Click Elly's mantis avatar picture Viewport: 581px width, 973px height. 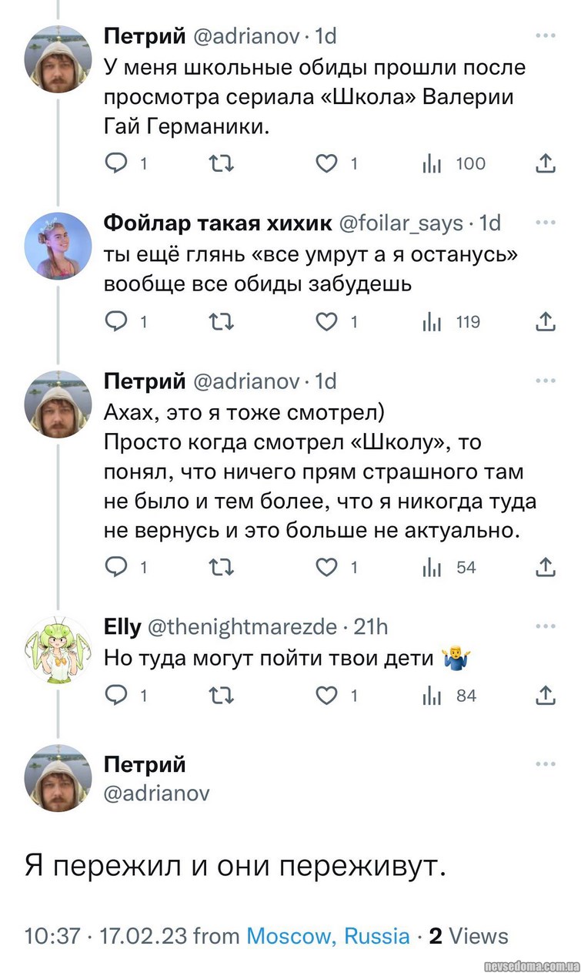pos(58,650)
